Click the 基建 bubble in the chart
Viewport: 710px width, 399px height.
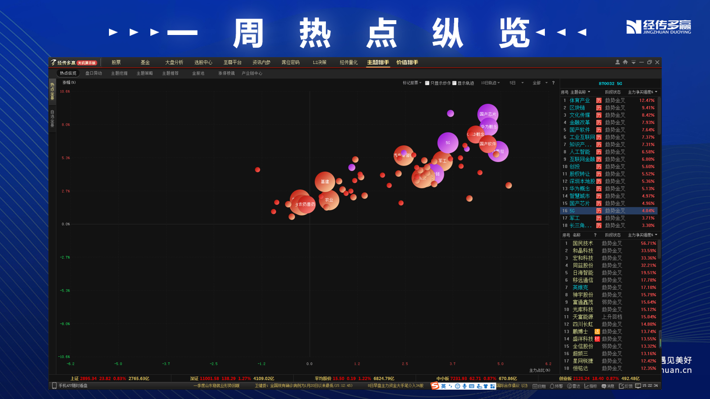(325, 182)
